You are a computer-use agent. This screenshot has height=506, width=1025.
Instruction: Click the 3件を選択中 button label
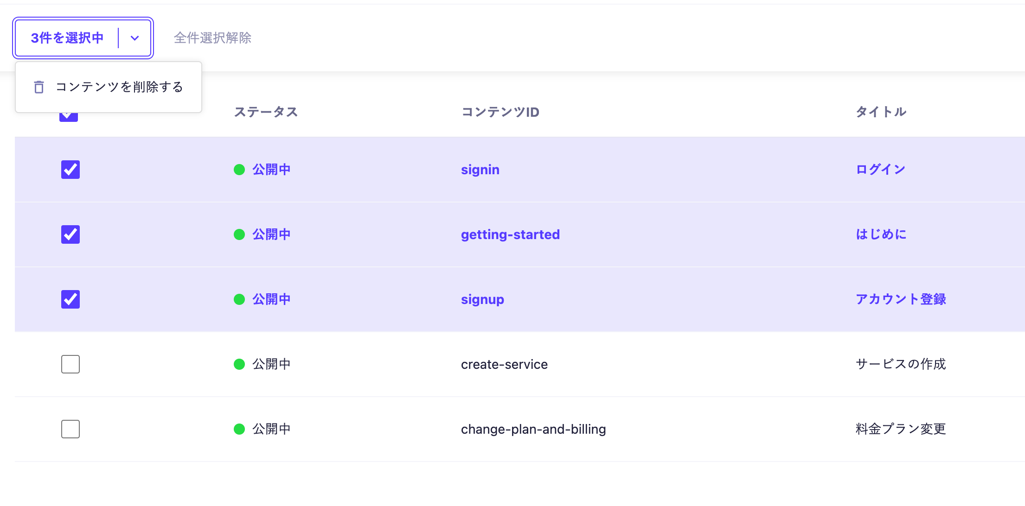(x=67, y=38)
